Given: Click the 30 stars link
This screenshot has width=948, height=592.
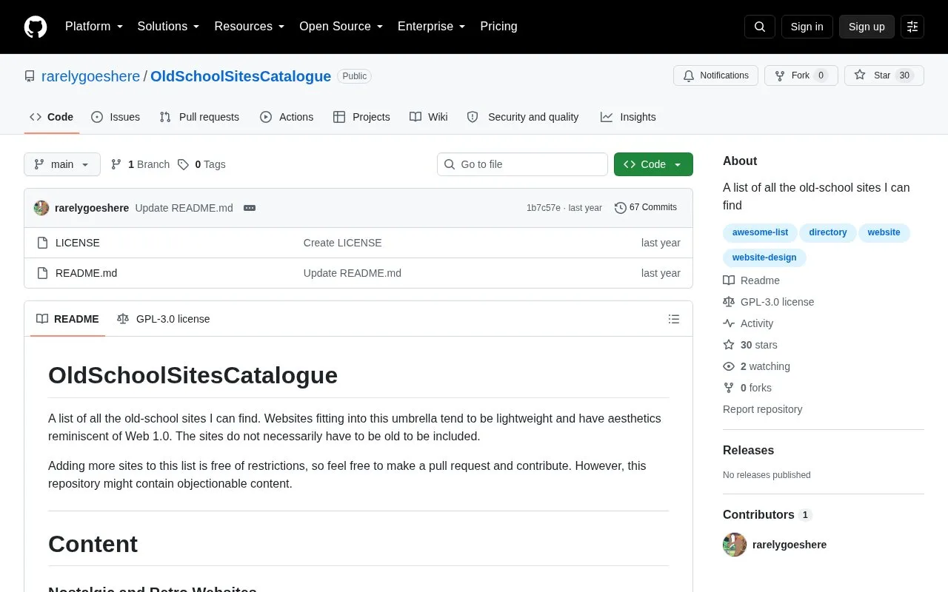Looking at the screenshot, I should tap(751, 345).
